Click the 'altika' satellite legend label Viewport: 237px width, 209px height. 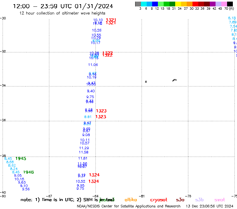(131, 200)
